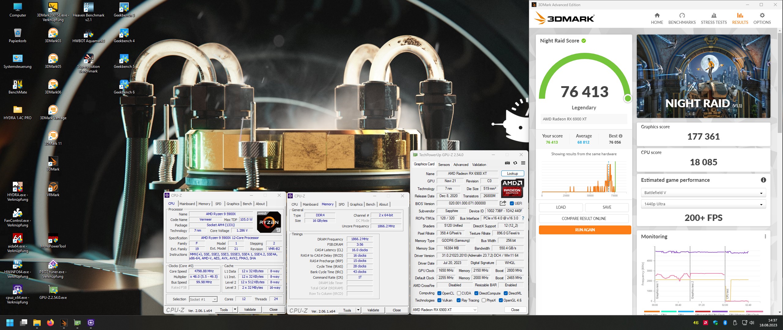
Task: Open the Socket #1 selection dropdown in CPU-Z
Action: (203, 299)
